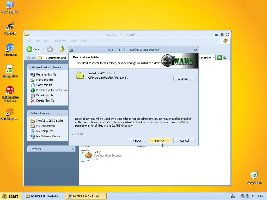Click Change... to pick another folder
The image size is (267, 200).
click(x=184, y=79)
